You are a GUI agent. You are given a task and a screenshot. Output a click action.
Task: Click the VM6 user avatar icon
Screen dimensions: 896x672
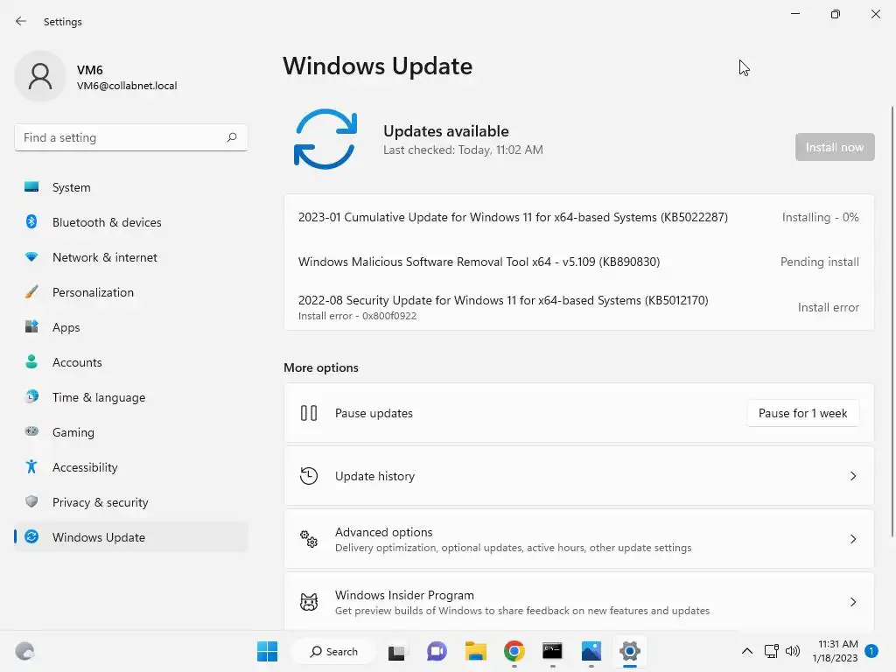pyautogui.click(x=40, y=76)
